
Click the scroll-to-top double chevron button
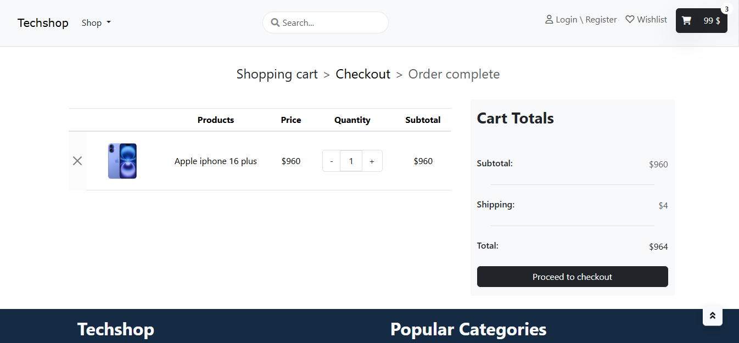point(713,316)
